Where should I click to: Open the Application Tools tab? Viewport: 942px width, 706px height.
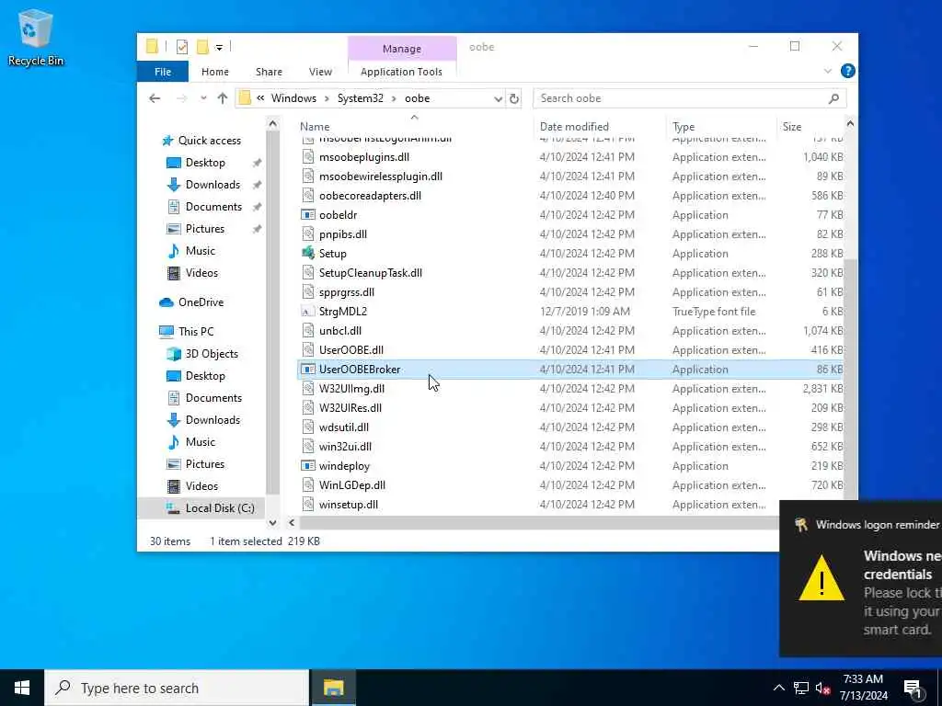click(x=401, y=72)
